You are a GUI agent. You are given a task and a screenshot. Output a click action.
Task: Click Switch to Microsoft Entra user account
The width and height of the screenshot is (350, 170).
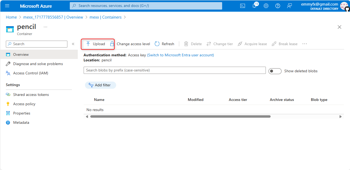[180, 55]
